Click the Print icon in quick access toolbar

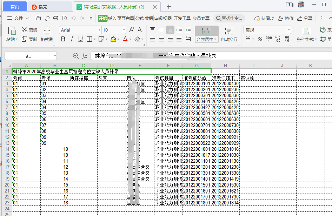pyautogui.click(x=55, y=18)
